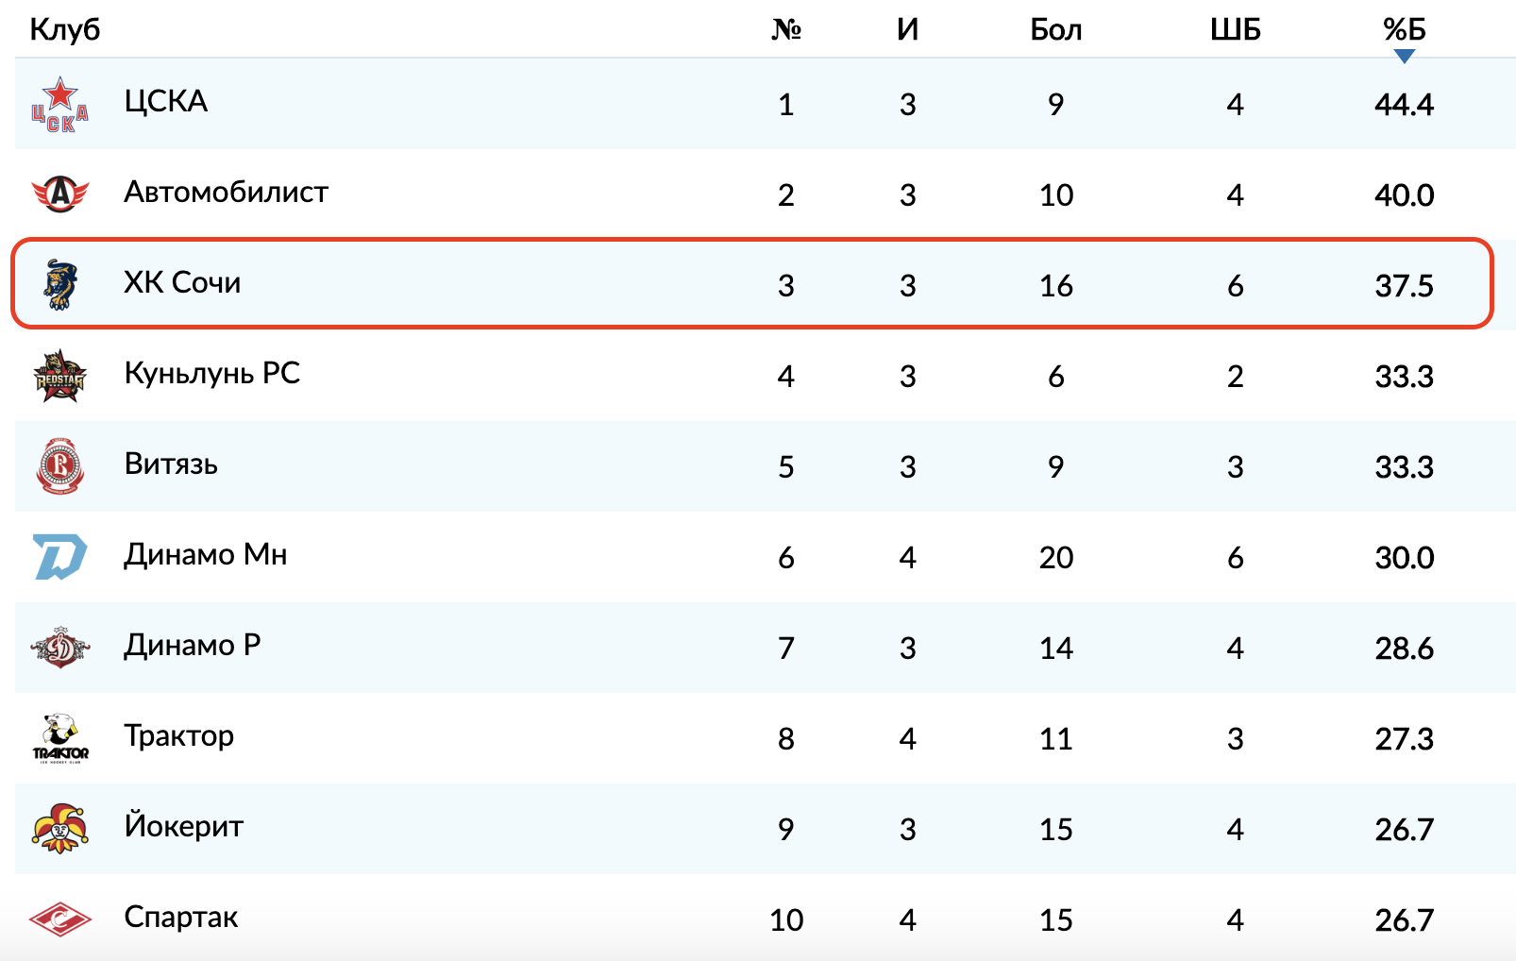
Task: Click the Dinamo Minsk logo
Action: [60, 557]
